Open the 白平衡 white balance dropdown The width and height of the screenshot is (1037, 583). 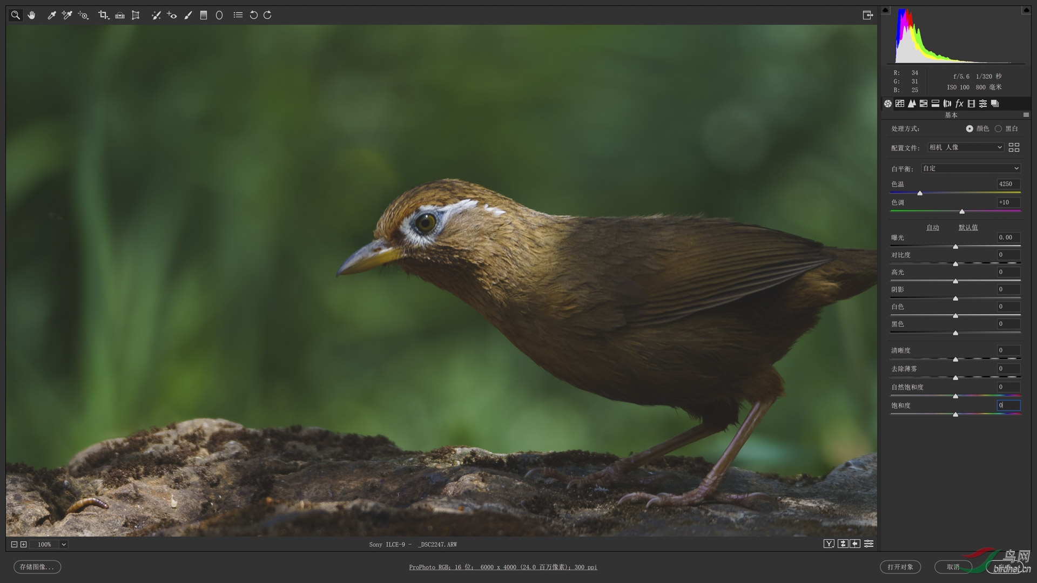[971, 168]
